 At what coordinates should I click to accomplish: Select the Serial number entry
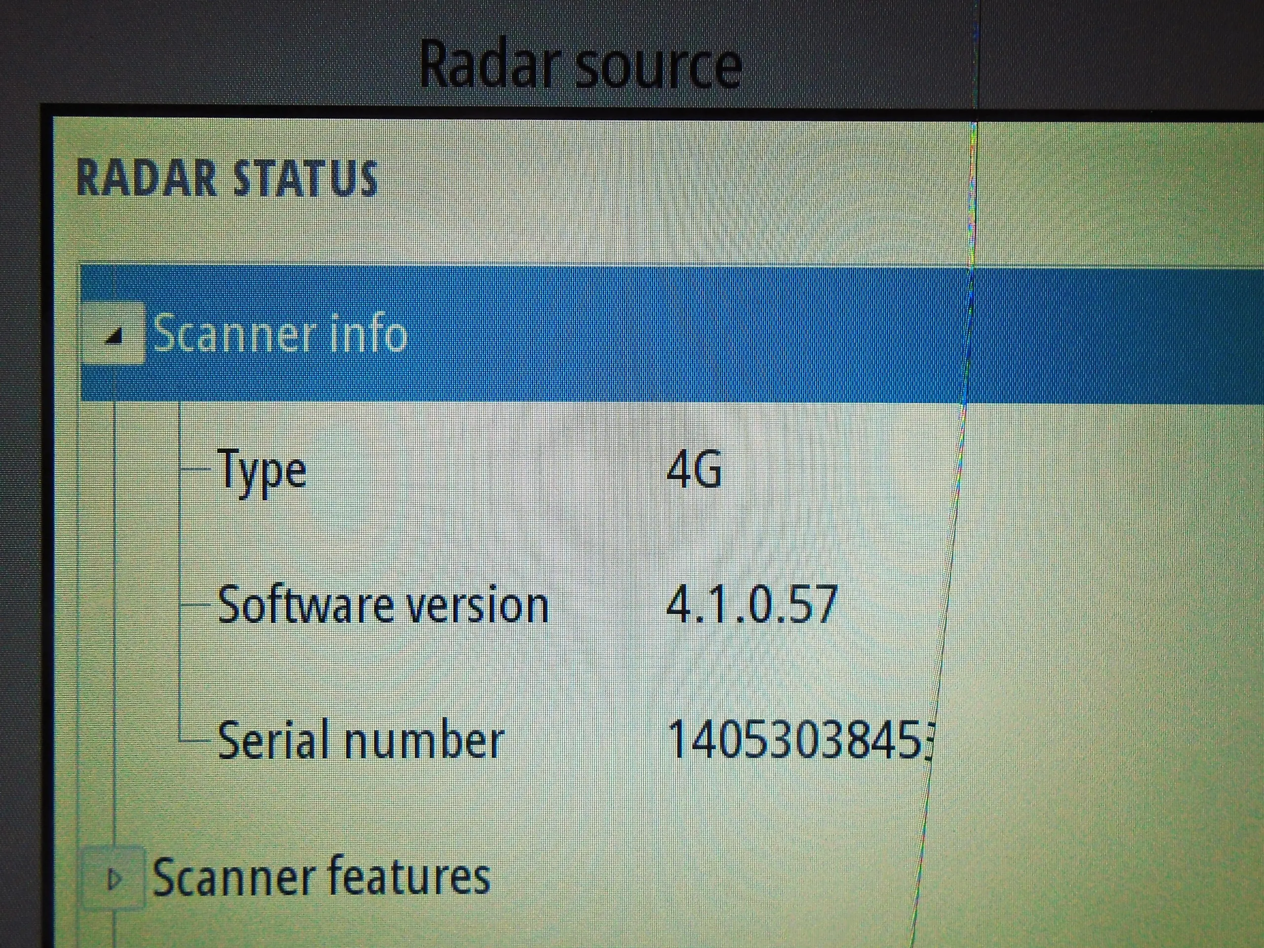(x=360, y=741)
